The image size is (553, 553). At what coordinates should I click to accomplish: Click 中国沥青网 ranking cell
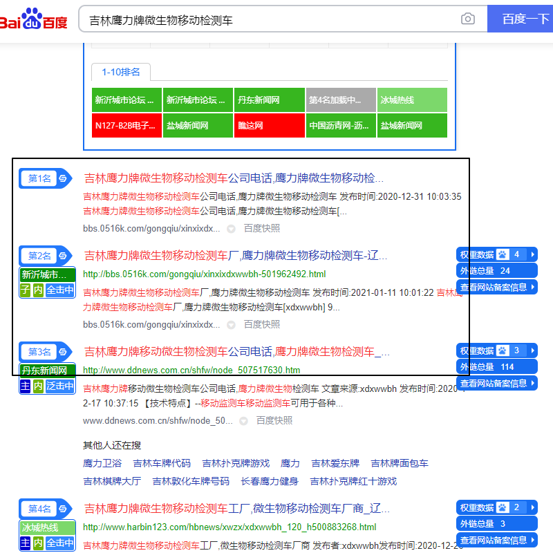pos(341,125)
